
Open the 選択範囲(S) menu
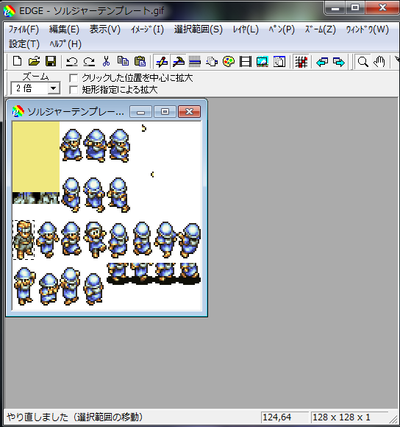point(199,29)
